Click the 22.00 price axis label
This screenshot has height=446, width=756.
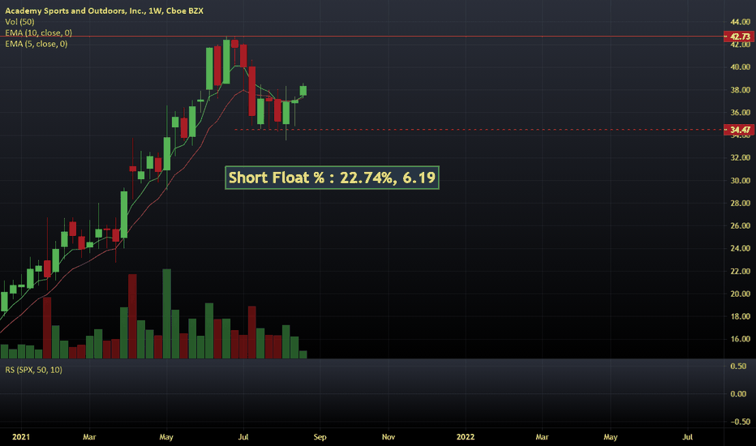point(740,271)
